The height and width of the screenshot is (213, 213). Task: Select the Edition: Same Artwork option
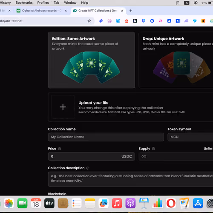point(92,60)
